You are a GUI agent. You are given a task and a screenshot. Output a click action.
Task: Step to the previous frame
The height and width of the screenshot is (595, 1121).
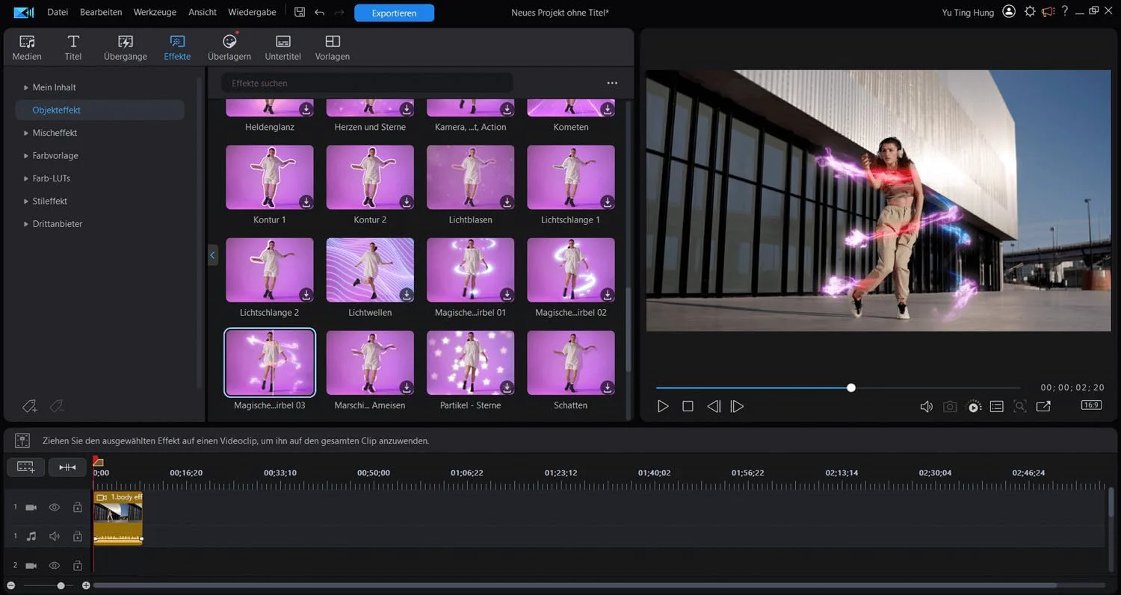tap(713, 406)
